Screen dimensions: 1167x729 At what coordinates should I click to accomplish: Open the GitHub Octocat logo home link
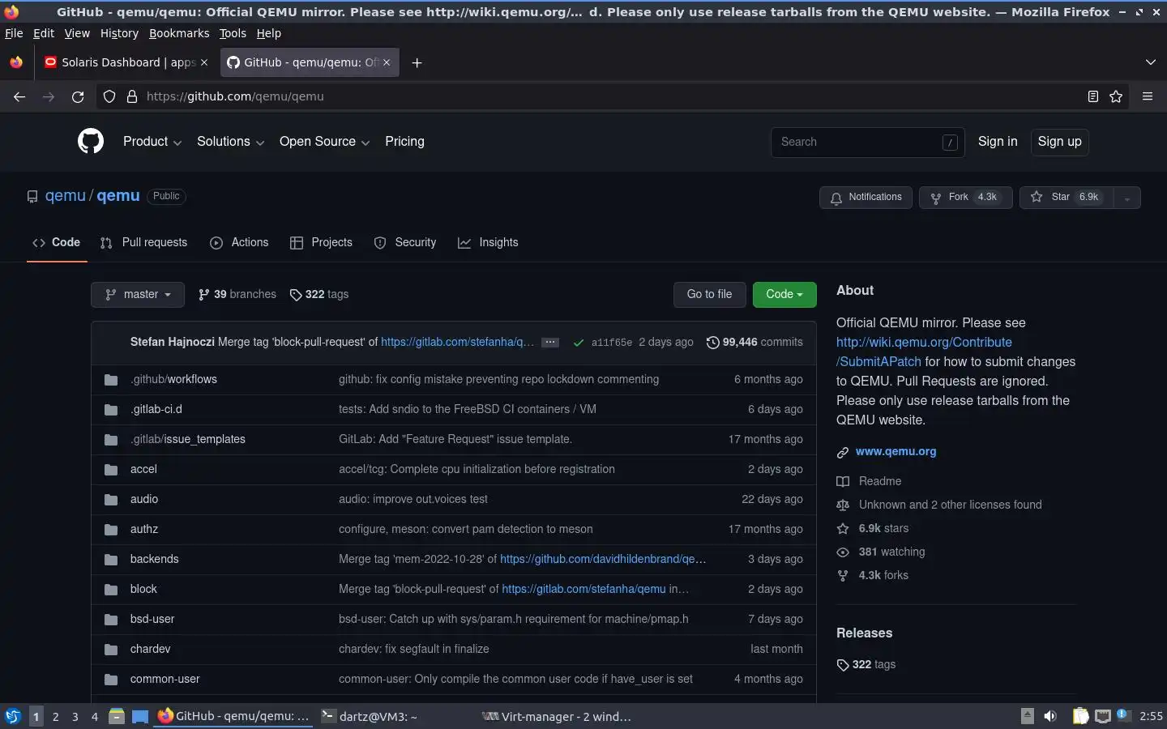coord(91,141)
